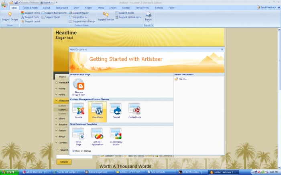
Task: Switch to the Background ribbon tab
Action: (x=62, y=8)
